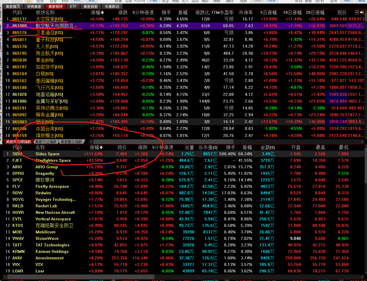
Task: Select the 加密货币[US] sector row
Action: pyautogui.click(x=183, y=67)
